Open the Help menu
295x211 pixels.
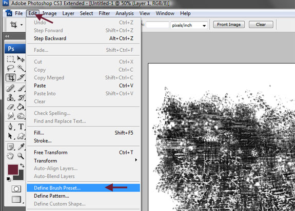click(185, 13)
